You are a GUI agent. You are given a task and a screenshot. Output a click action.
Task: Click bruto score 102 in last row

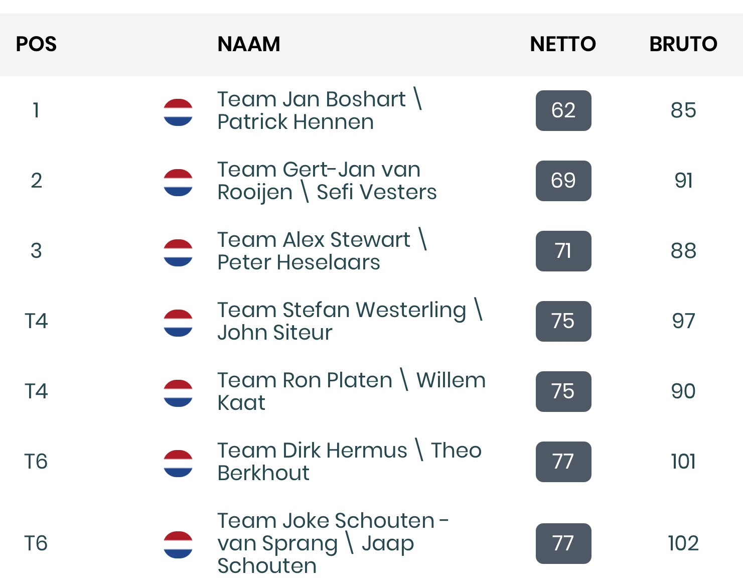(683, 543)
